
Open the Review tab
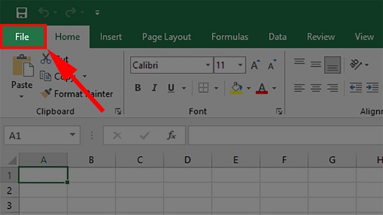[321, 37]
